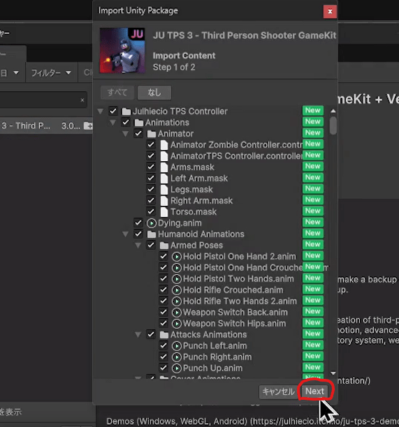Click Weapon Switch Back clip icon
The height and width of the screenshot is (427, 399).
click(x=177, y=313)
